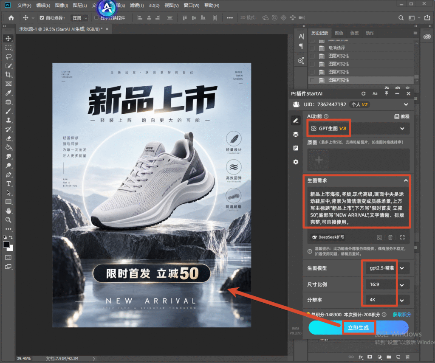This screenshot has height=363, width=435.
Task: Select the Pen tool
Action: (8, 174)
